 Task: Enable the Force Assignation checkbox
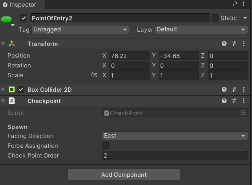[106, 145]
